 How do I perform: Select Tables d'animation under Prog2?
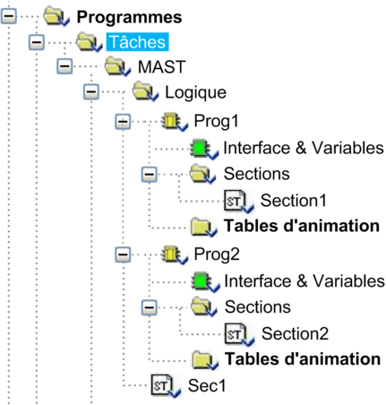pyautogui.click(x=303, y=358)
